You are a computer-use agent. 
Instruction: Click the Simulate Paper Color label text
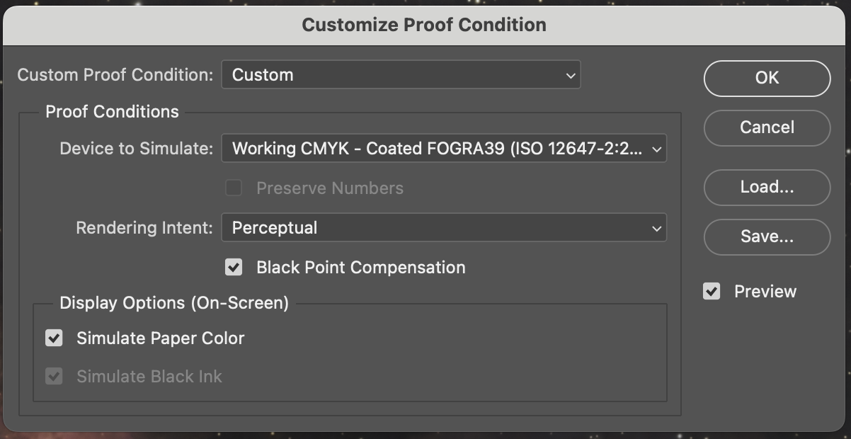[161, 338]
